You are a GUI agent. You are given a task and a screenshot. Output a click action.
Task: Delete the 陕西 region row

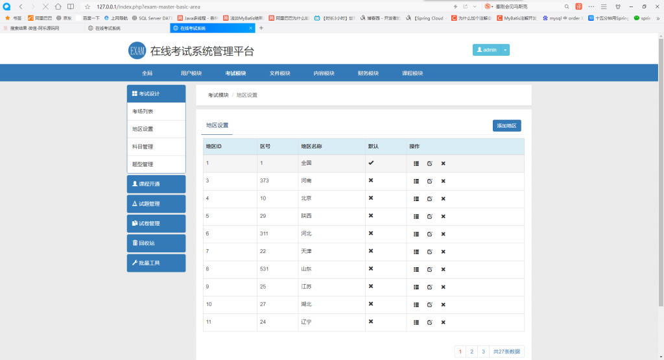pos(444,217)
